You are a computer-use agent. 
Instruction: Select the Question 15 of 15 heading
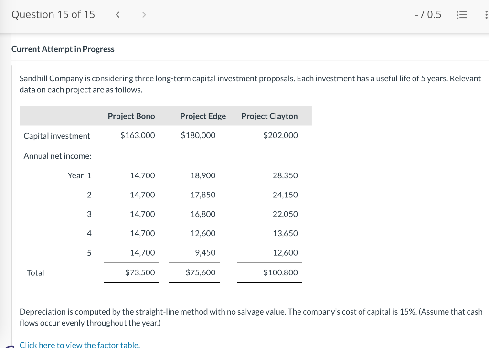(x=53, y=15)
